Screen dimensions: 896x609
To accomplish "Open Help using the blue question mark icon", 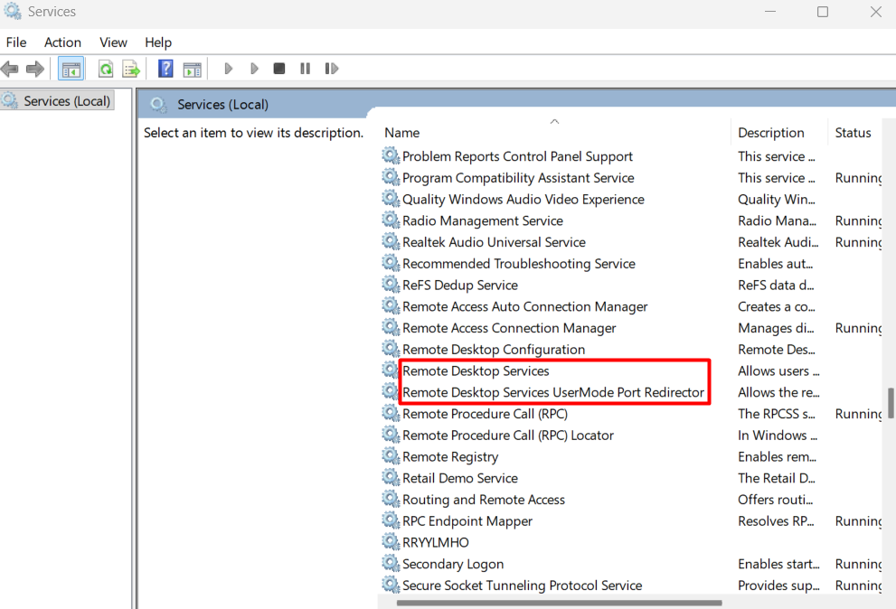I will [x=165, y=68].
